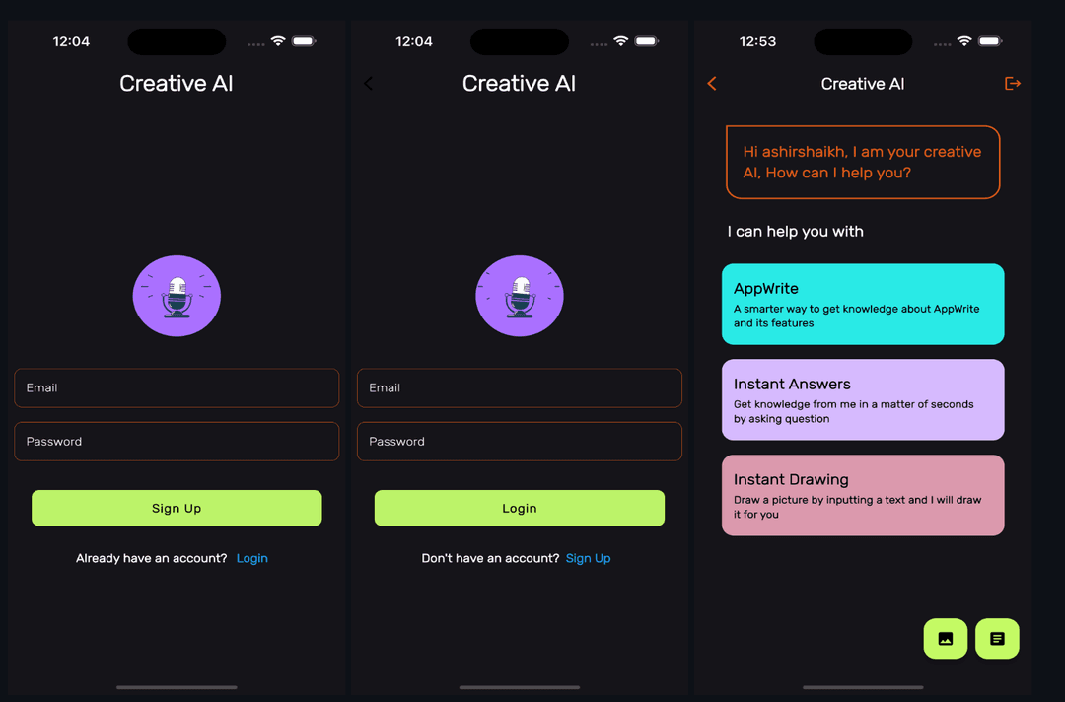Image resolution: width=1065 pixels, height=702 pixels.
Task: Open image generation with the picture button
Action: pyautogui.click(x=946, y=638)
